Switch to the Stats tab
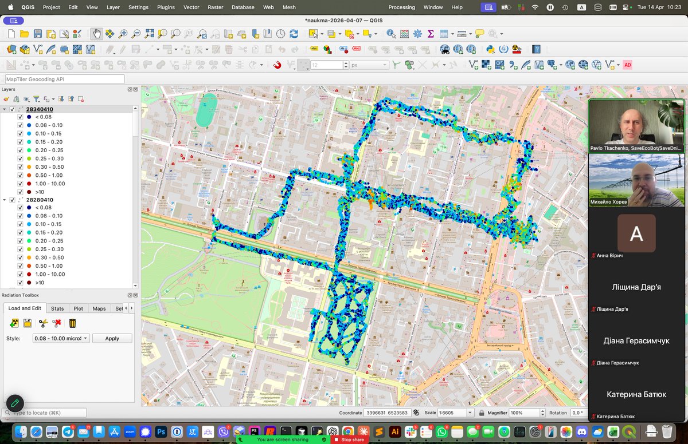Screen dimensions: 688x444 click(x=57, y=308)
